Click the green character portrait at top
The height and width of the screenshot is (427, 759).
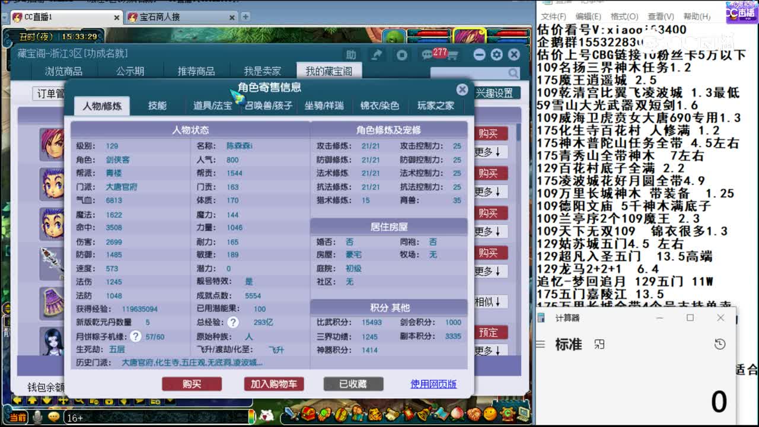[394, 37]
